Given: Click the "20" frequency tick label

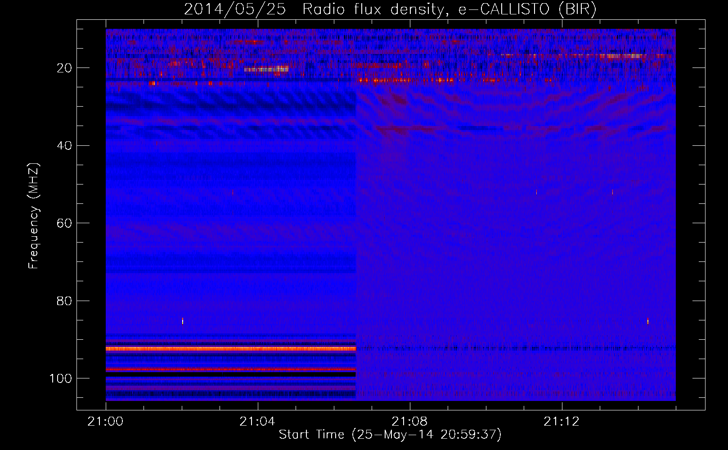Looking at the screenshot, I should (65, 68).
